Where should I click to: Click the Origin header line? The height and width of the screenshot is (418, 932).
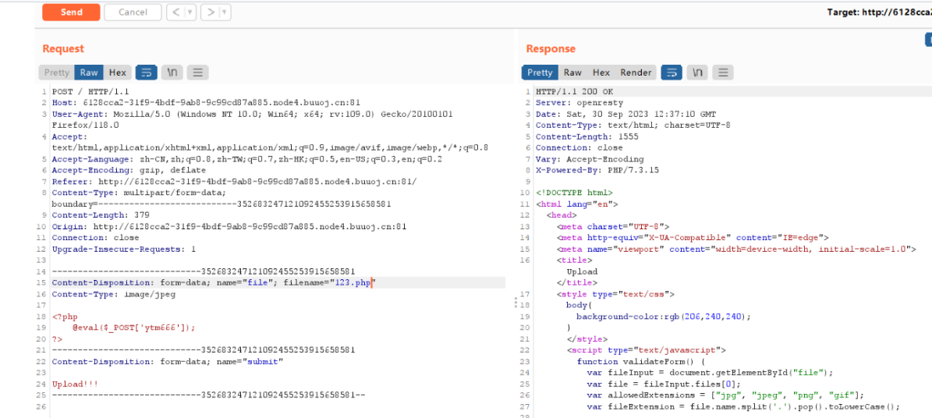tap(229, 226)
